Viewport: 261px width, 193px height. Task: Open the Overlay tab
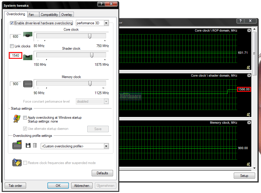click(66, 15)
